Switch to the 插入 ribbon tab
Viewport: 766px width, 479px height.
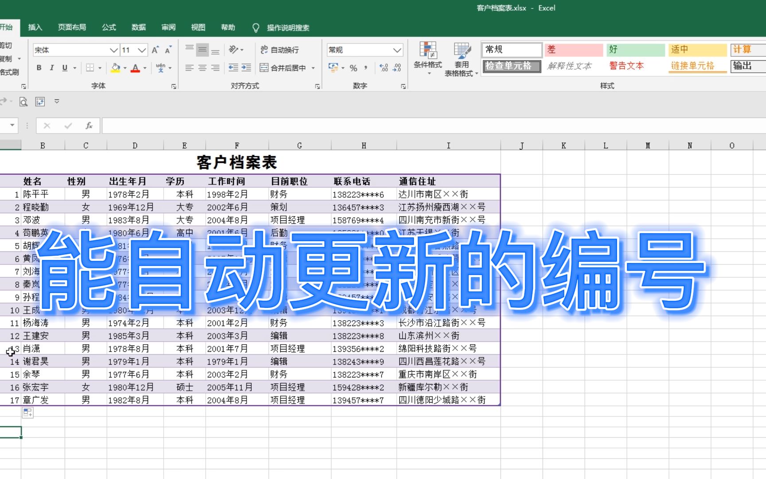click(35, 27)
